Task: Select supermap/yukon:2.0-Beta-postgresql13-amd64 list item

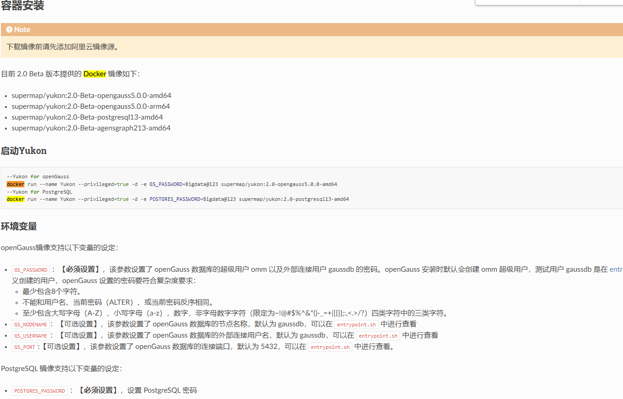Action: tap(87, 117)
